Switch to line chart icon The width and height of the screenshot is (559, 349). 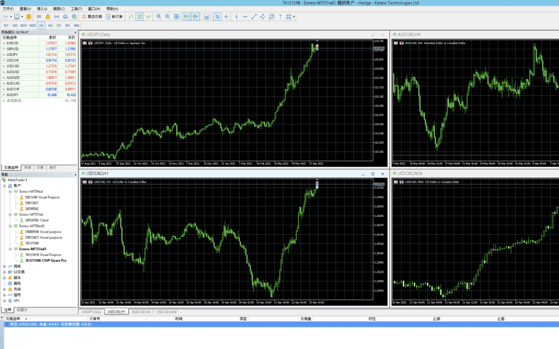pos(149,17)
